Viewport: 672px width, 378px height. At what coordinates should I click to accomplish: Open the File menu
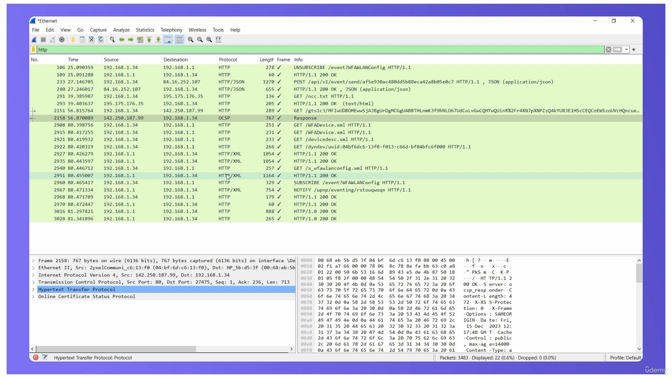point(36,30)
